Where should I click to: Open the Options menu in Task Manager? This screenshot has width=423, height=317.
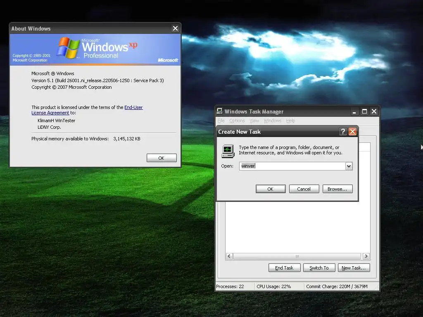237,121
